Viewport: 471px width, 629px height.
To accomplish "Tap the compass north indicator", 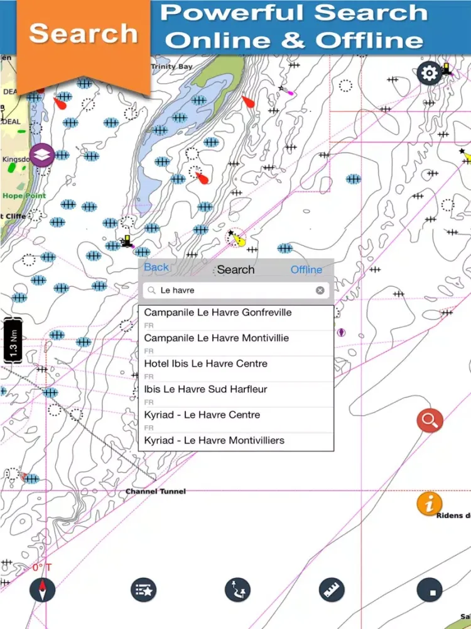I will 43,590.
